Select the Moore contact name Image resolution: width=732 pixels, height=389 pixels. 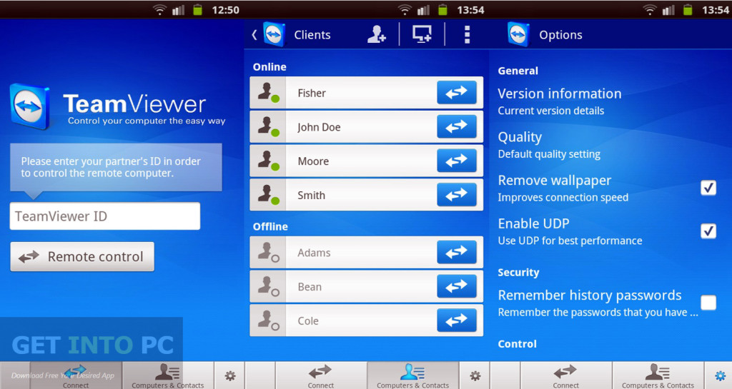click(x=313, y=161)
